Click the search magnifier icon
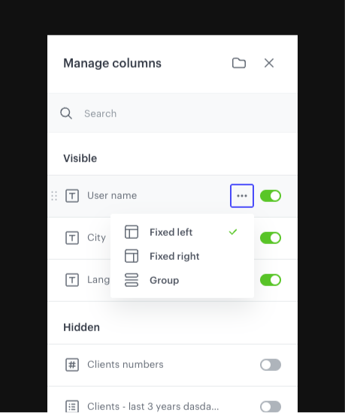 (x=66, y=113)
